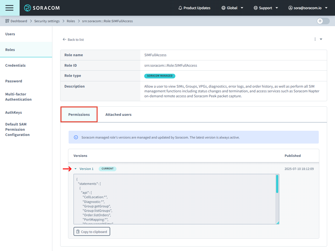Open the chevron dropdown next to the kebab menu
This screenshot has height=251, width=335.
[321, 39]
